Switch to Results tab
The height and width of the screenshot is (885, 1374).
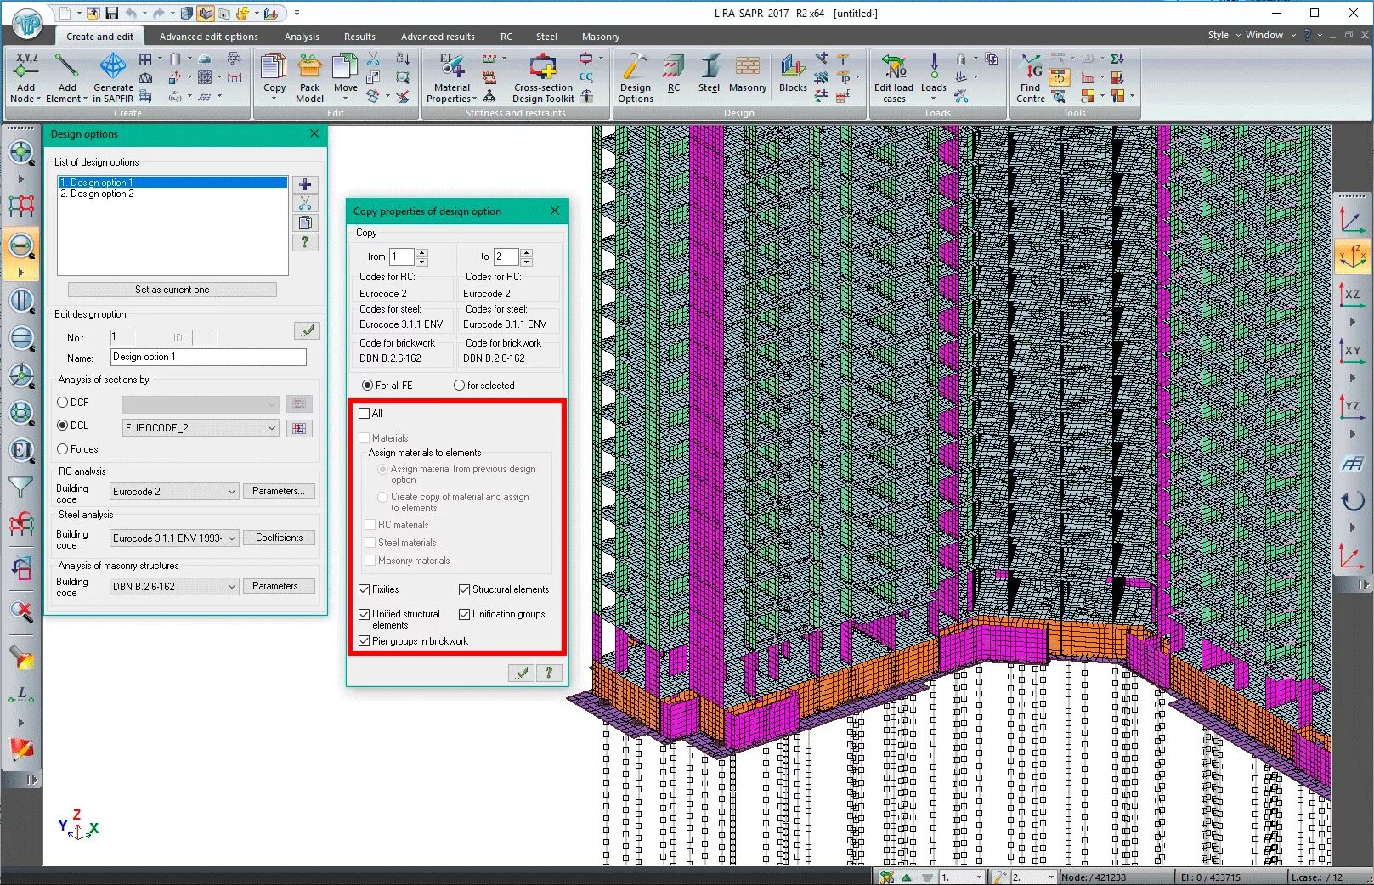point(359,37)
